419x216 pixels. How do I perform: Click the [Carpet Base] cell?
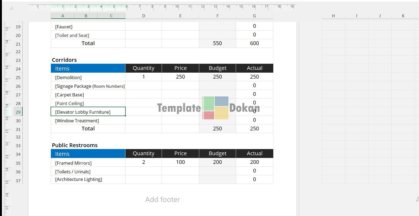coord(88,95)
